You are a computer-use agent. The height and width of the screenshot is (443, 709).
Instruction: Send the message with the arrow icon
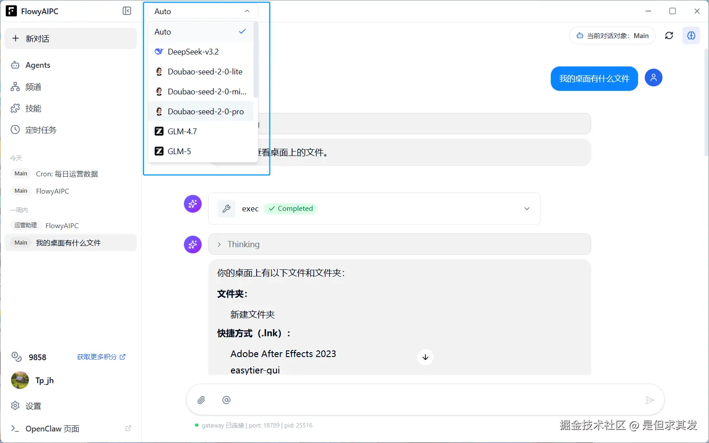(x=650, y=400)
